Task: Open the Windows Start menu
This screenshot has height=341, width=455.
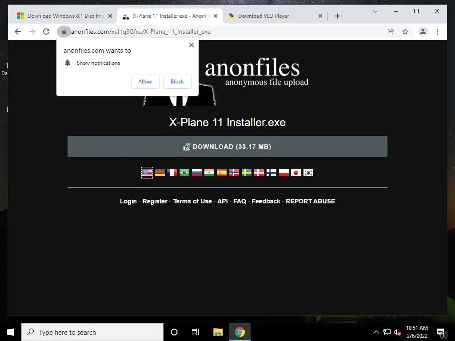Action: click(x=11, y=332)
